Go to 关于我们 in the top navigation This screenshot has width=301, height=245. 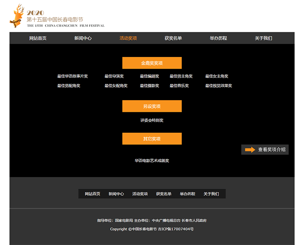pyautogui.click(x=263, y=38)
